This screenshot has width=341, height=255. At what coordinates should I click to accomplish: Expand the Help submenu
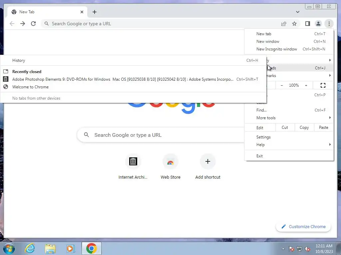(289, 145)
